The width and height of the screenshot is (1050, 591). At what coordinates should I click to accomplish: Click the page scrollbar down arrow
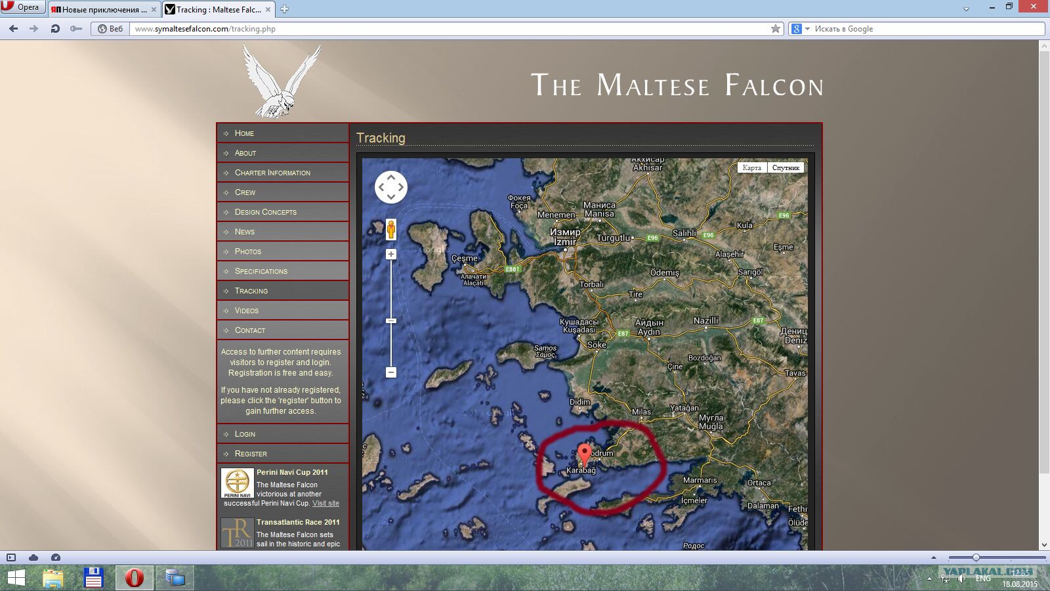pos(1044,545)
